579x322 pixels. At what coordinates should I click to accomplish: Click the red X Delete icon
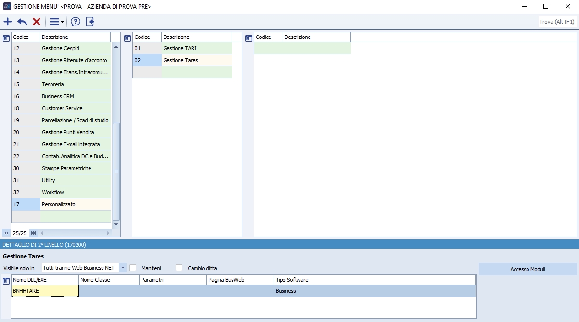tap(37, 22)
